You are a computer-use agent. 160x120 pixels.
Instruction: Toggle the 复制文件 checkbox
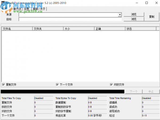coord(3,85)
